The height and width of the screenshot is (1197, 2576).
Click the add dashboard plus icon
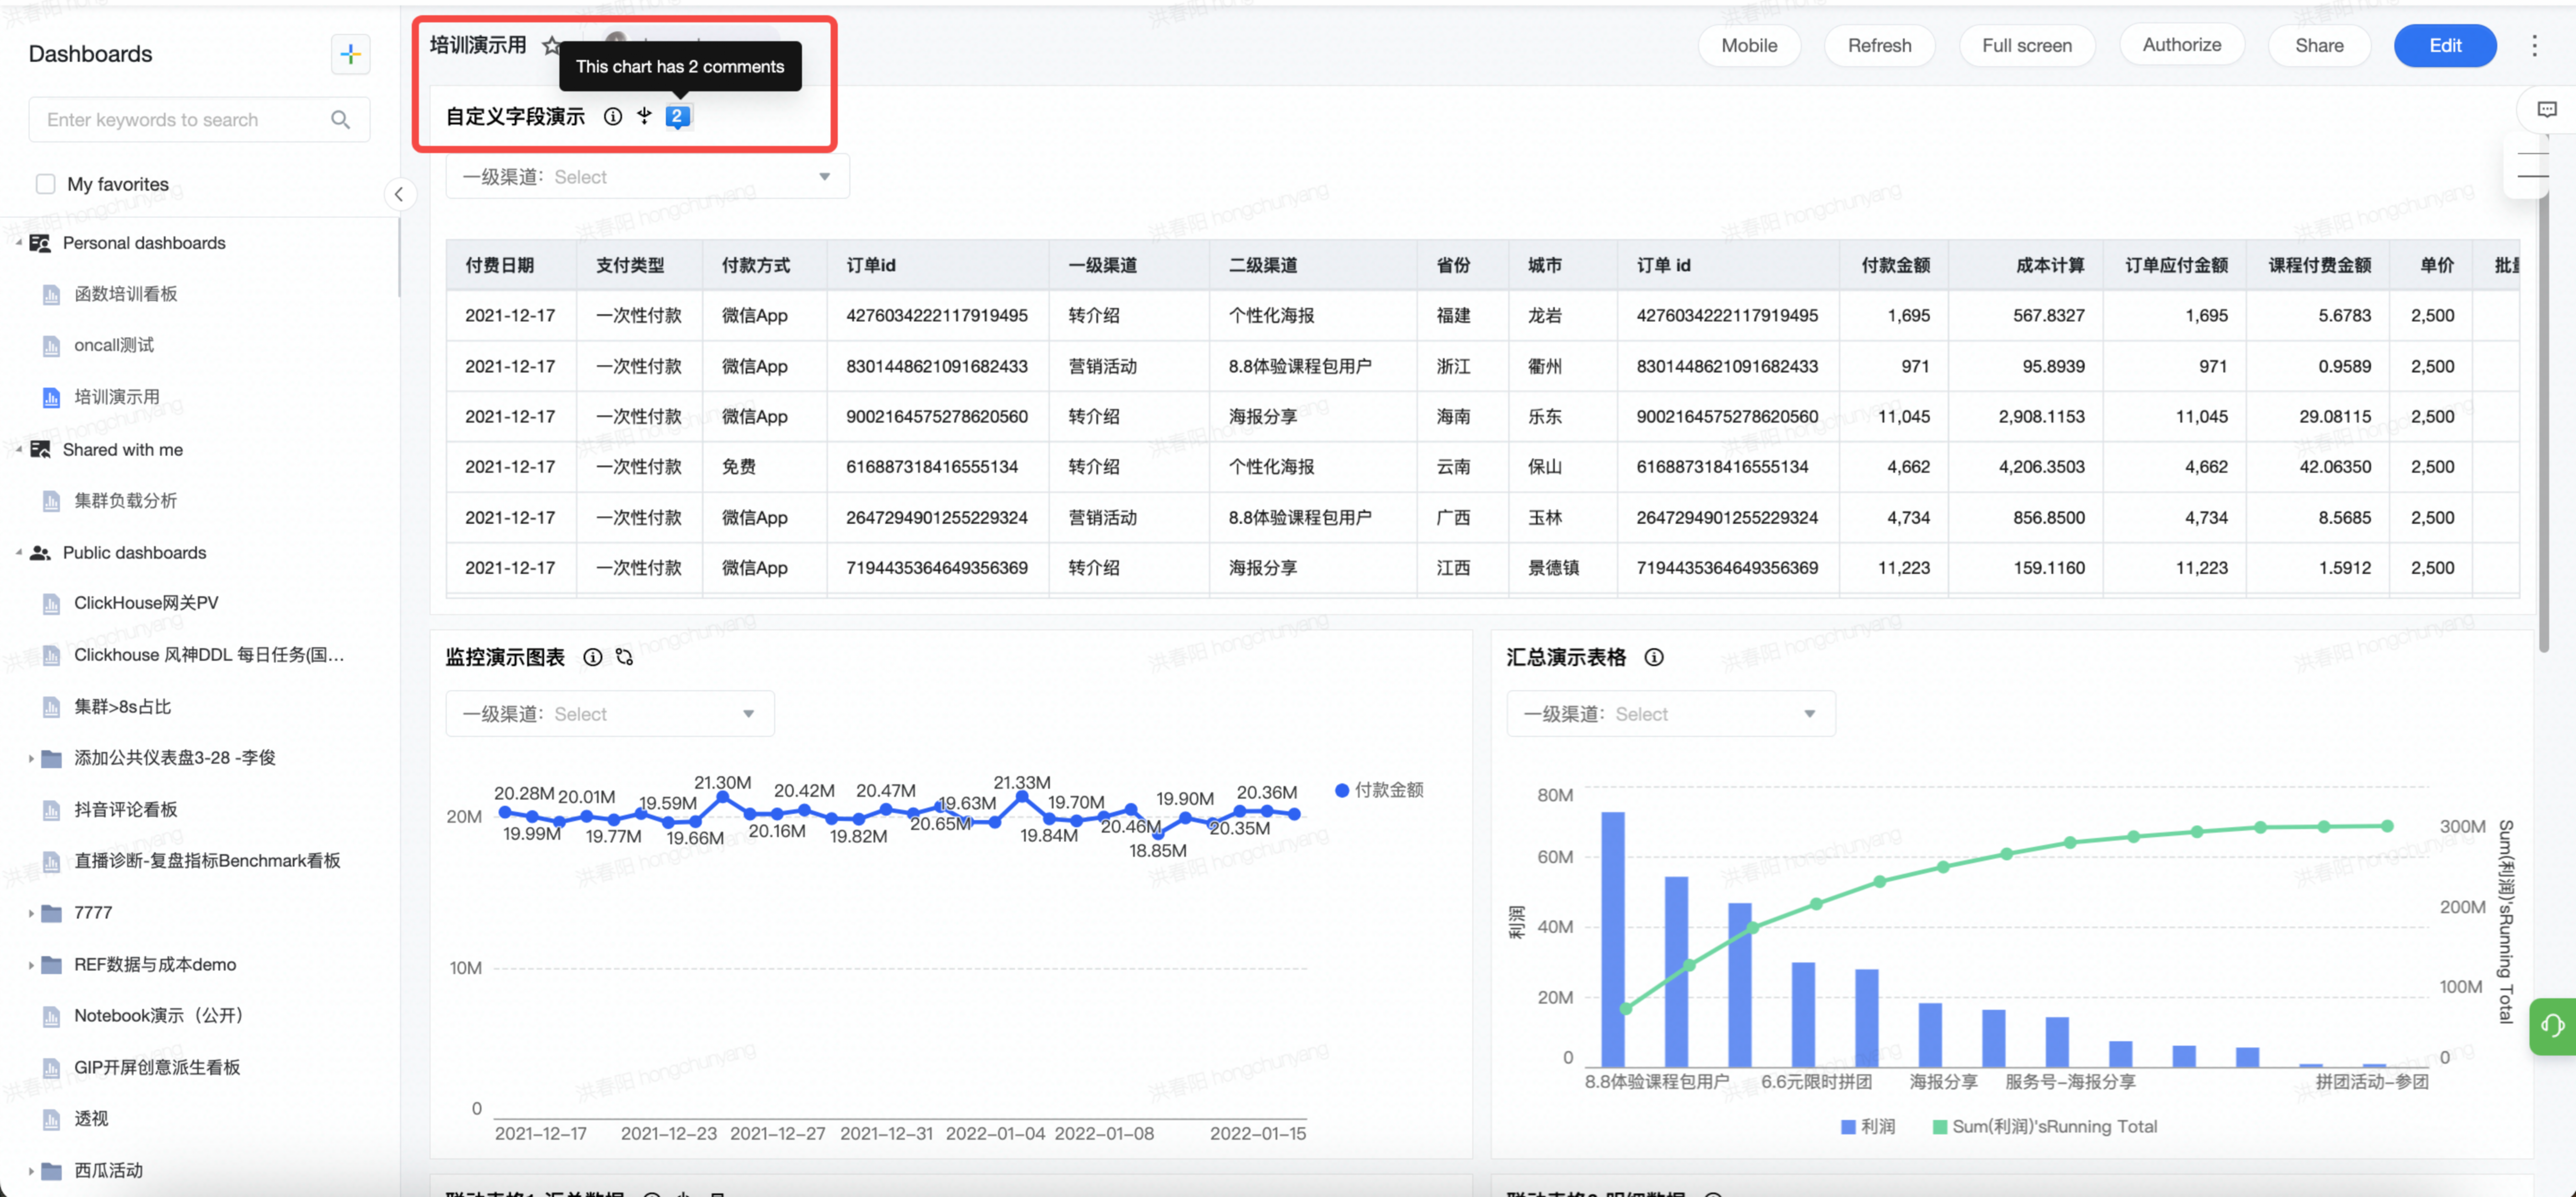(x=350, y=54)
